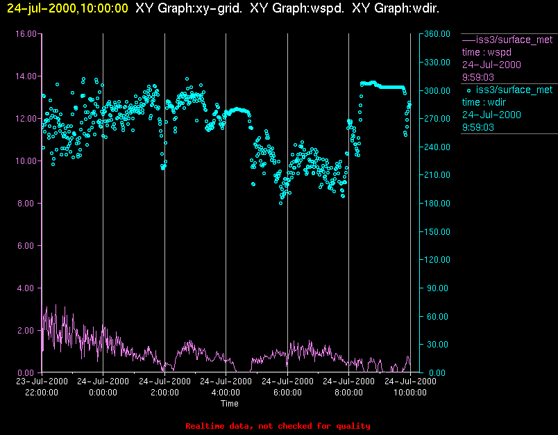Click the time axis label 10:00:00
This screenshot has width=558, height=435.
tap(410, 393)
